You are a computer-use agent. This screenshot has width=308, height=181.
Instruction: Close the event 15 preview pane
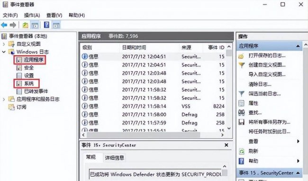pyautogui.click(x=226, y=145)
